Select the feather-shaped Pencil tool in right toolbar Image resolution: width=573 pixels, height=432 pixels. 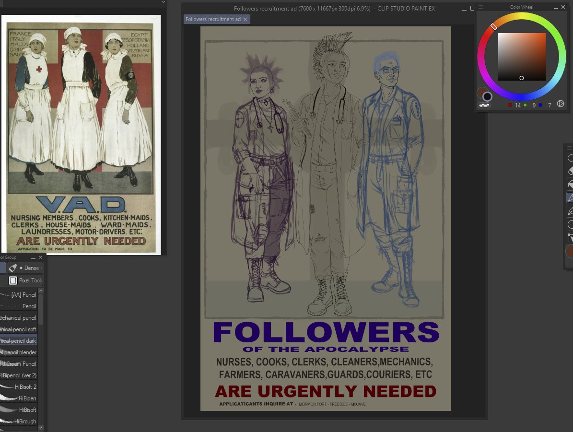pyautogui.click(x=570, y=211)
